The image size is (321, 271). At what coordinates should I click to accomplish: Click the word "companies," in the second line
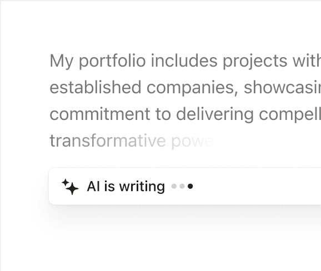pyautogui.click(x=193, y=88)
